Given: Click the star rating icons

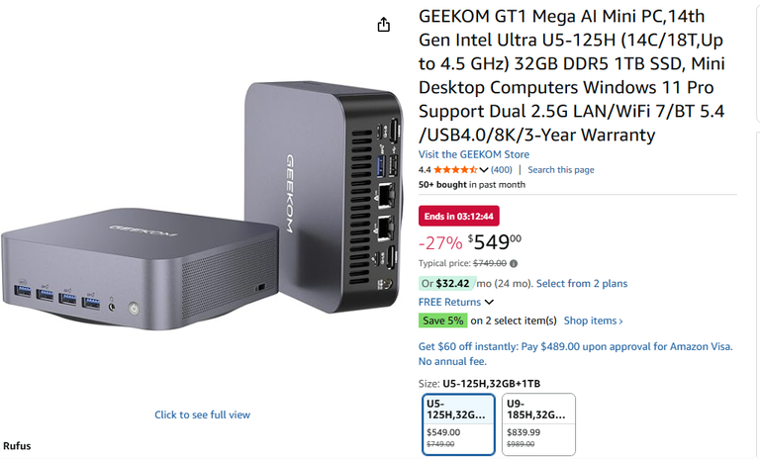Looking at the screenshot, I should click(455, 169).
